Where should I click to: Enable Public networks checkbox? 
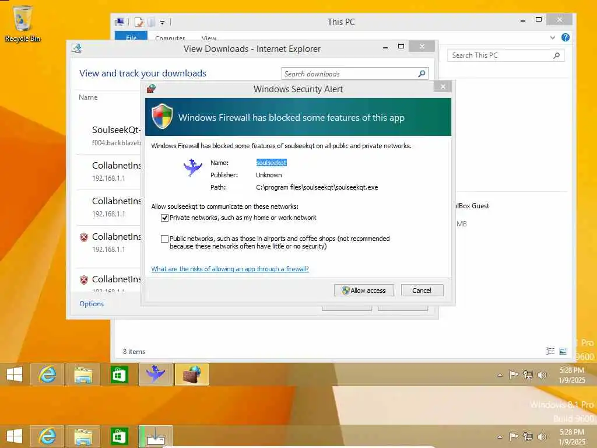click(x=164, y=239)
